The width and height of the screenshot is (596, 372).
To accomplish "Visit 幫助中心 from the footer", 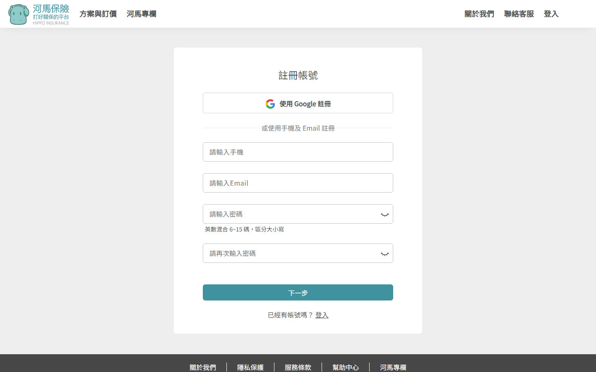I will click(346, 367).
